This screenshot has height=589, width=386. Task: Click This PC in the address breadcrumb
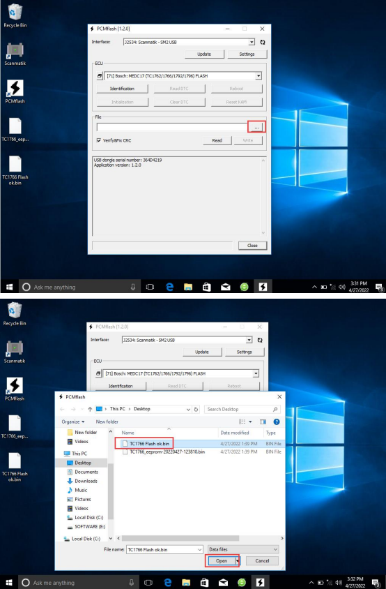pyautogui.click(x=118, y=409)
